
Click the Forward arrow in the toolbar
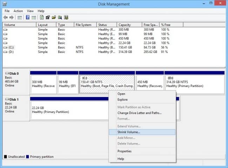click(x=11, y=17)
